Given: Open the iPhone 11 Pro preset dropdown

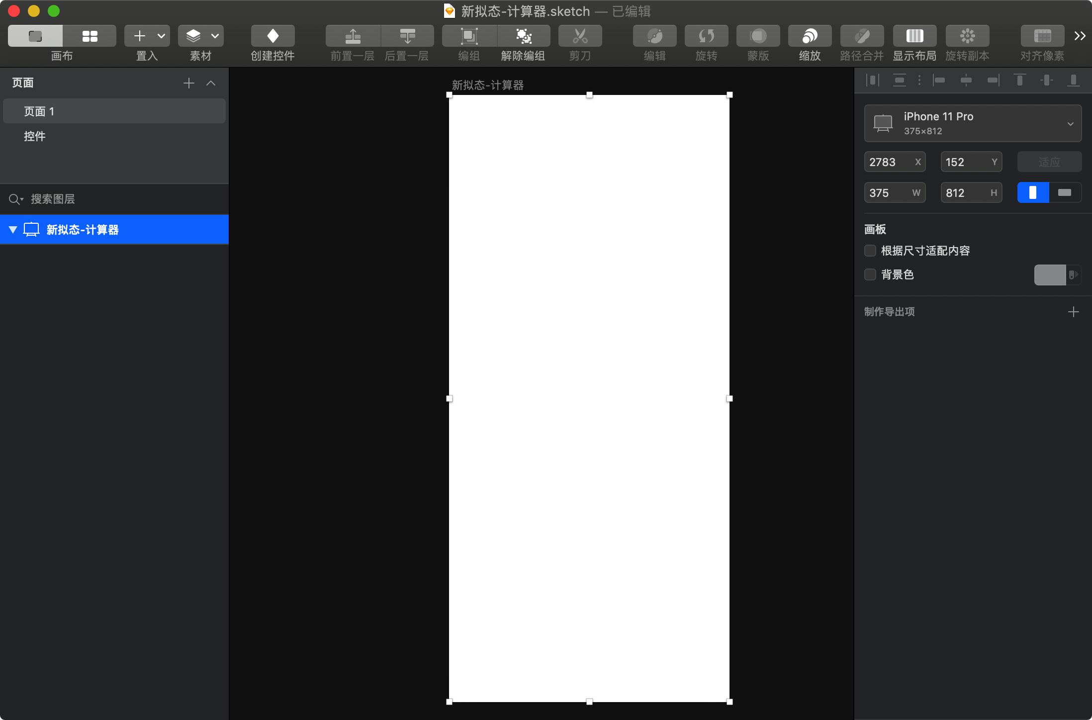Looking at the screenshot, I should (973, 123).
